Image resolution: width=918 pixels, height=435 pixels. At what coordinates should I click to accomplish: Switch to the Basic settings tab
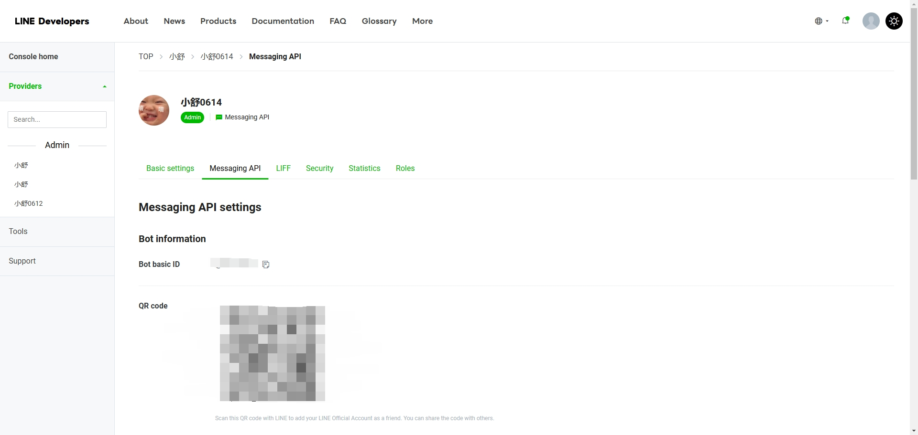(170, 168)
